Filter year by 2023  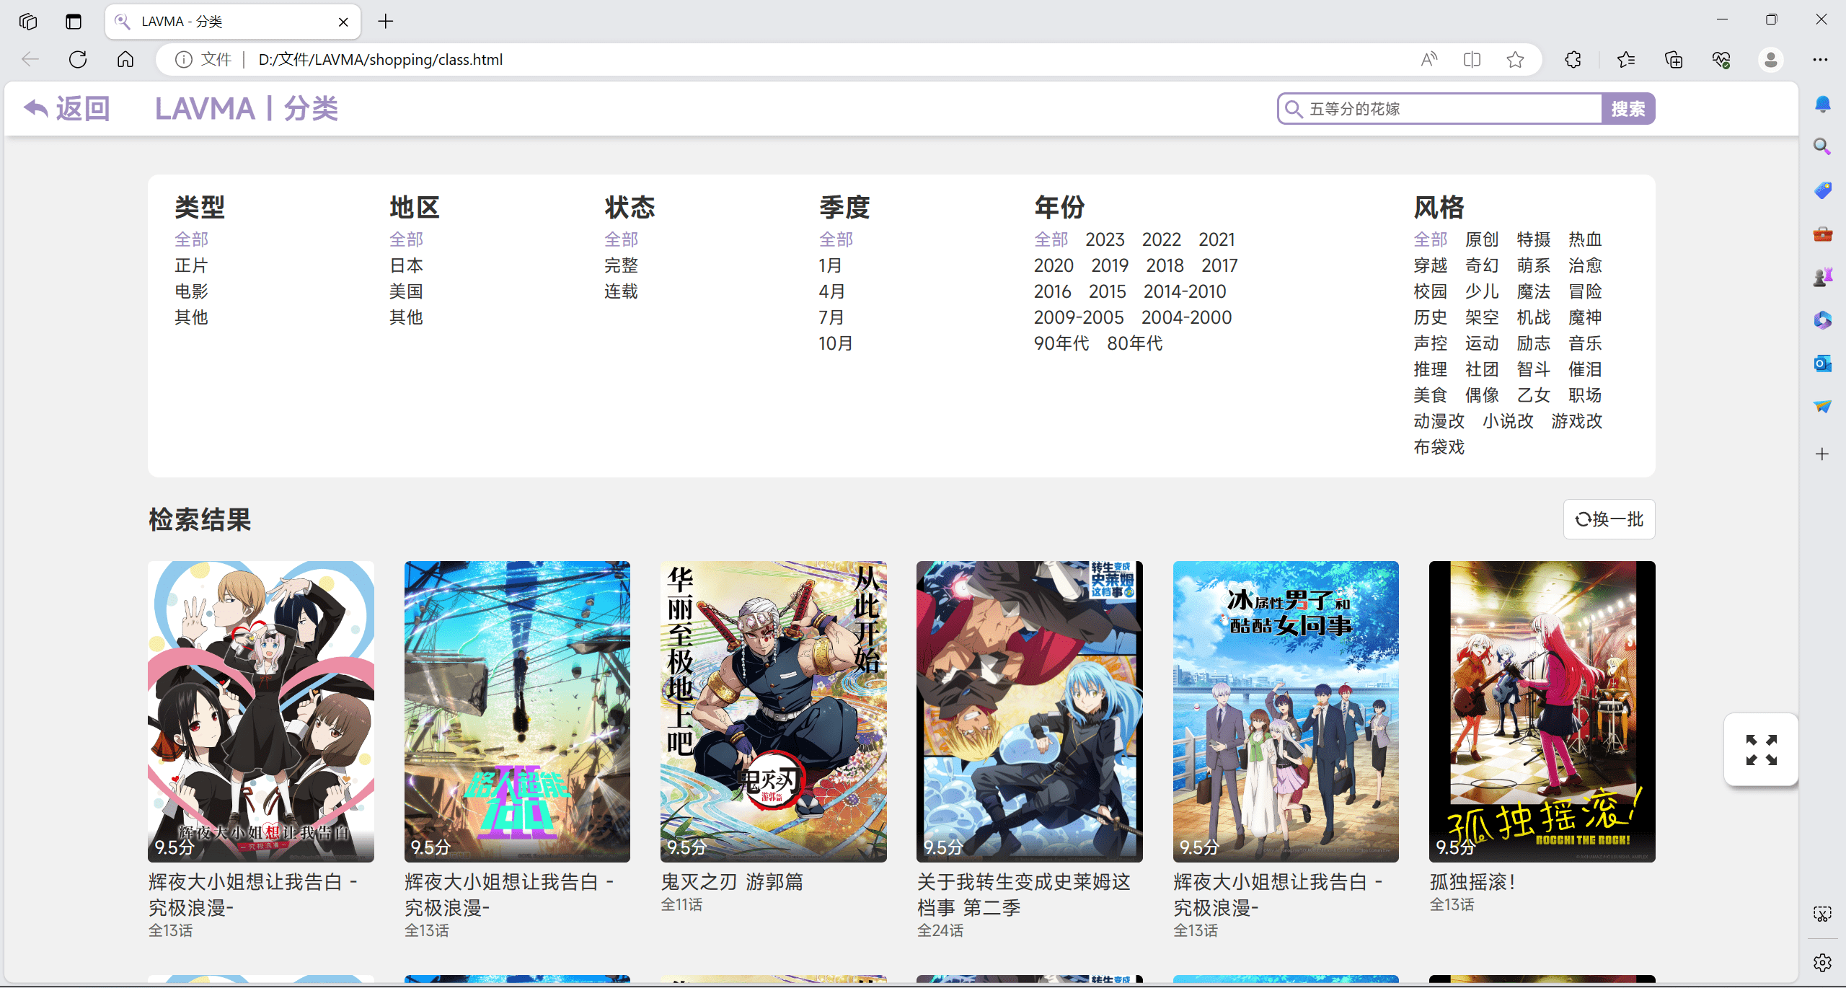[1105, 239]
